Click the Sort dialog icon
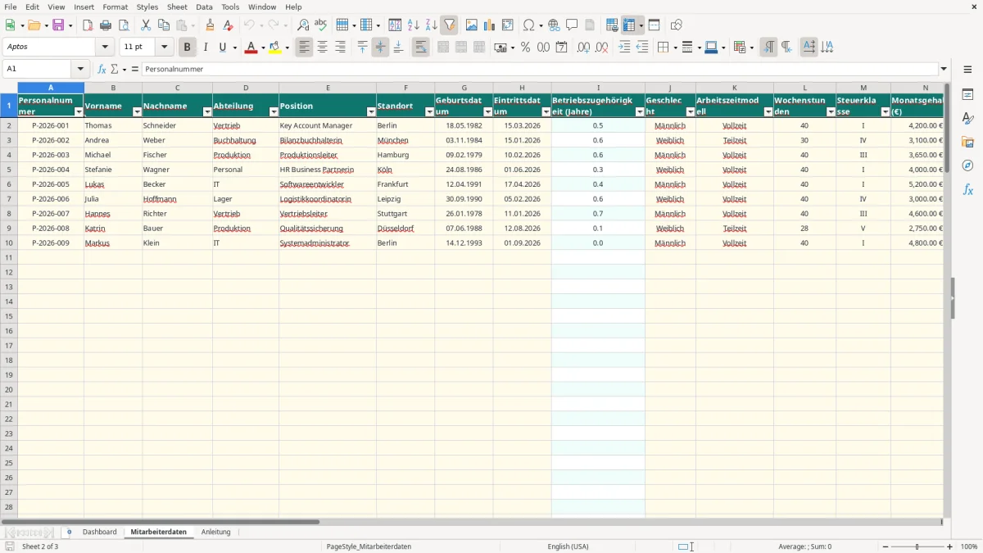983x553 pixels. point(395,25)
